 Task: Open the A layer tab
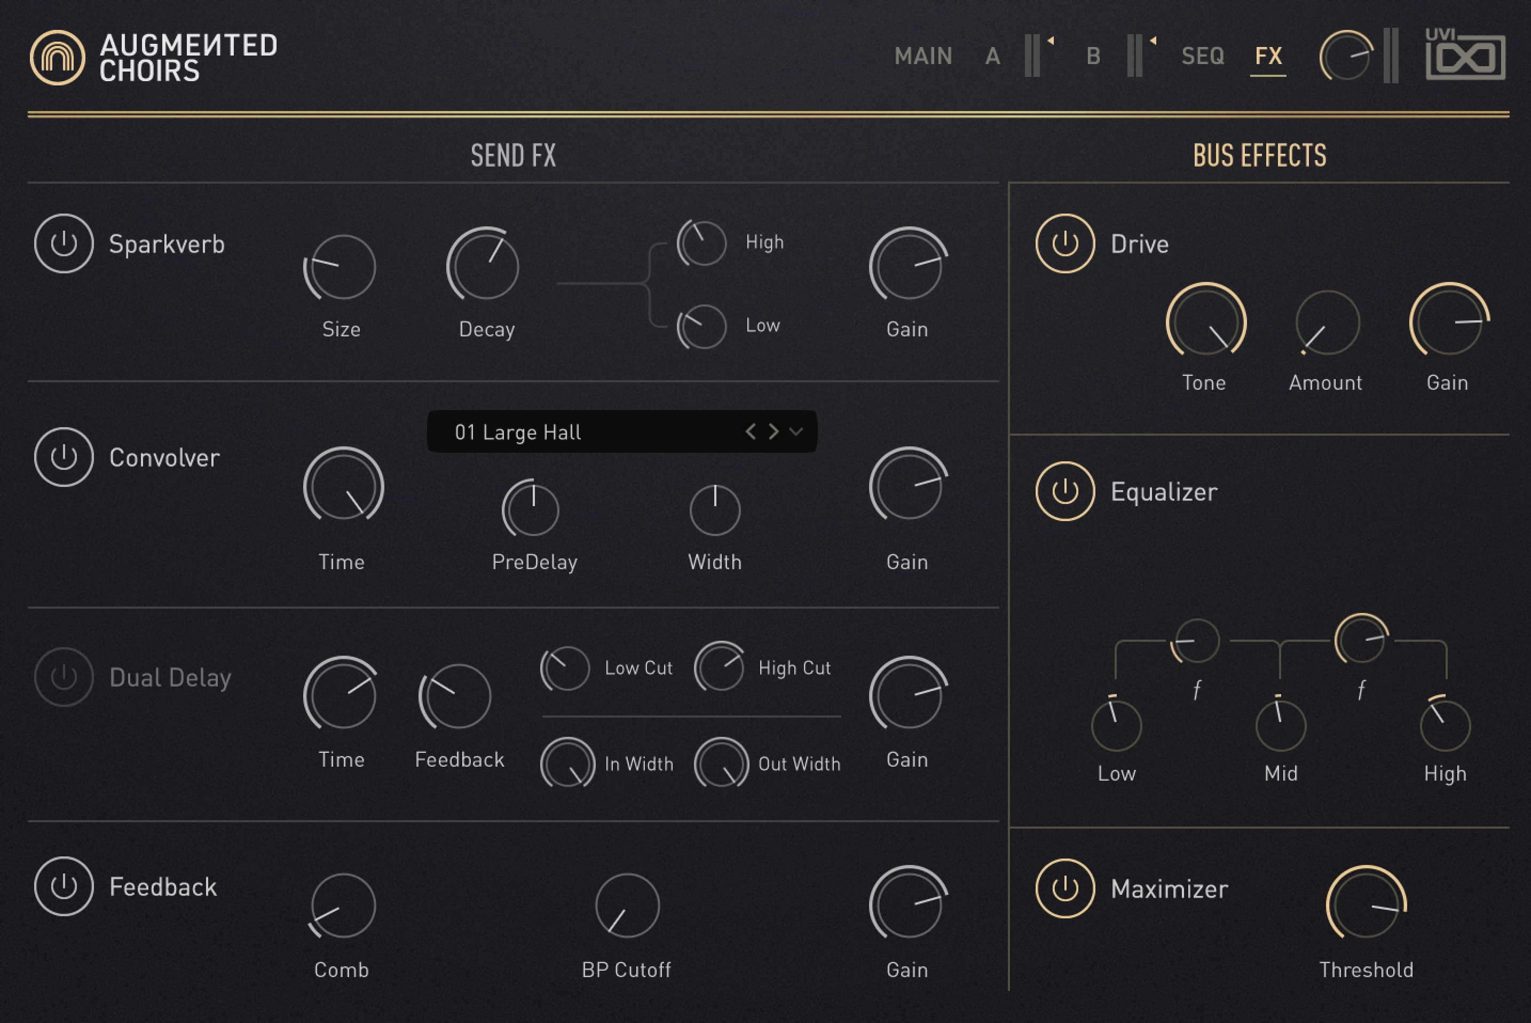point(992,56)
